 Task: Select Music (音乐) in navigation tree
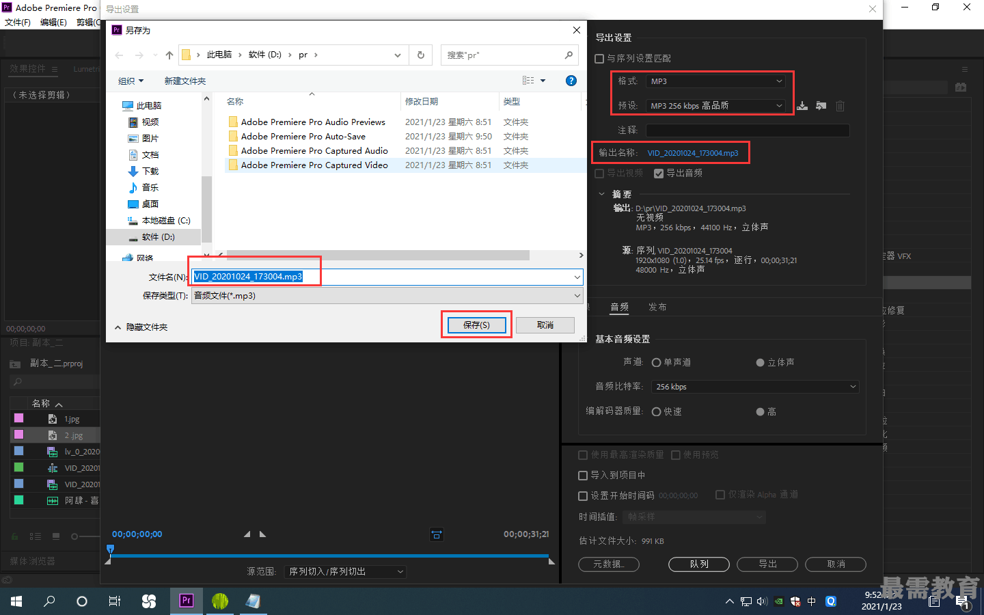pyautogui.click(x=150, y=187)
